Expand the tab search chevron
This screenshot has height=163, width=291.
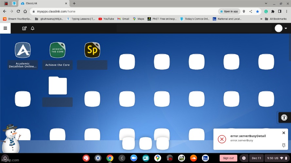(266, 3)
